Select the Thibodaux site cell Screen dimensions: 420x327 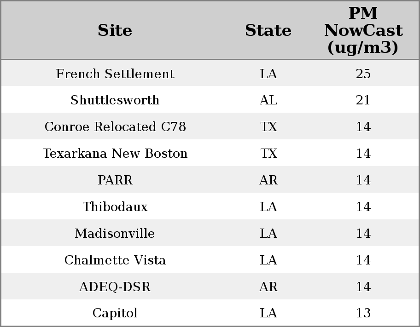115,207
